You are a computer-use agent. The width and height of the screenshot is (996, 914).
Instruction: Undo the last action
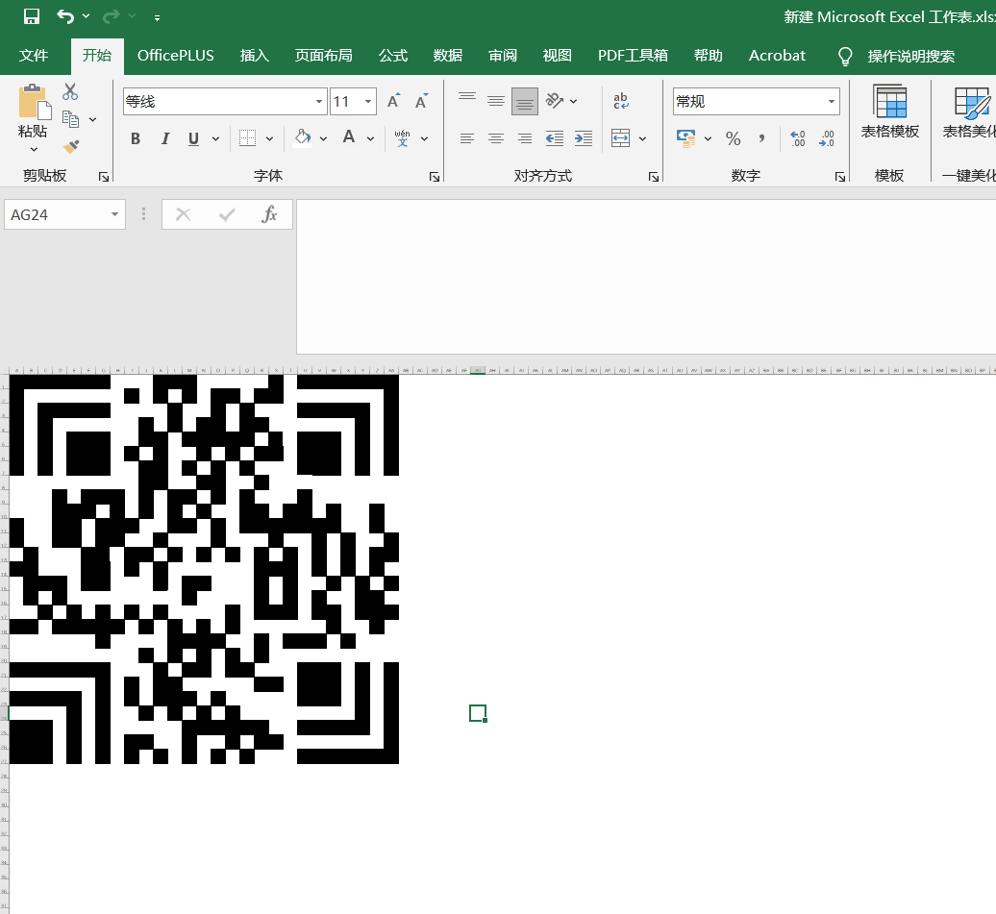(65, 16)
